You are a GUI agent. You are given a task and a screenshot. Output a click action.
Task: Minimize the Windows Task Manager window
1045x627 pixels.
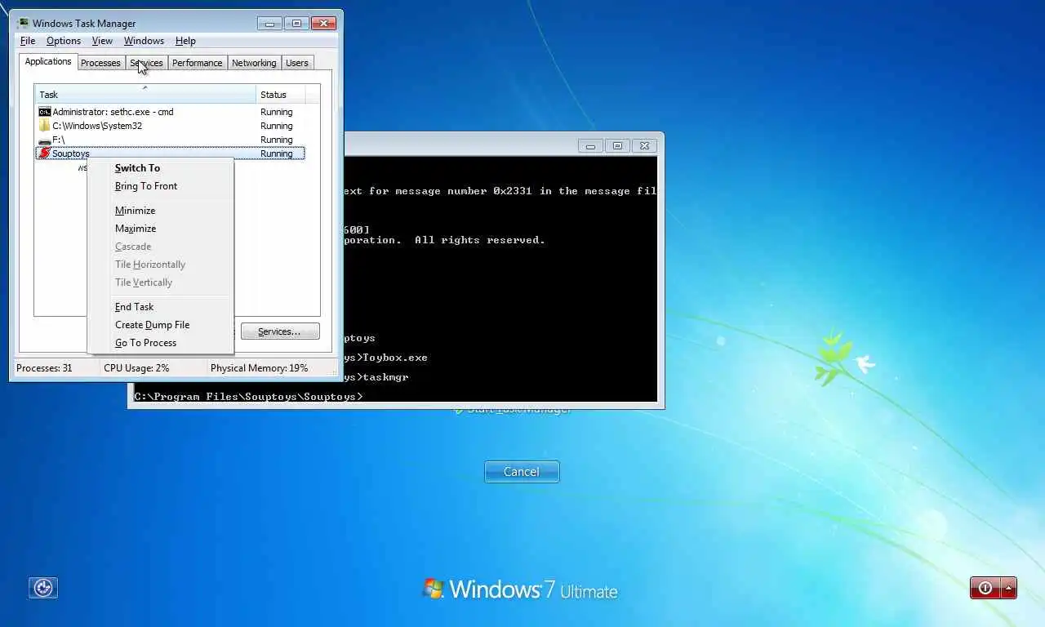269,24
